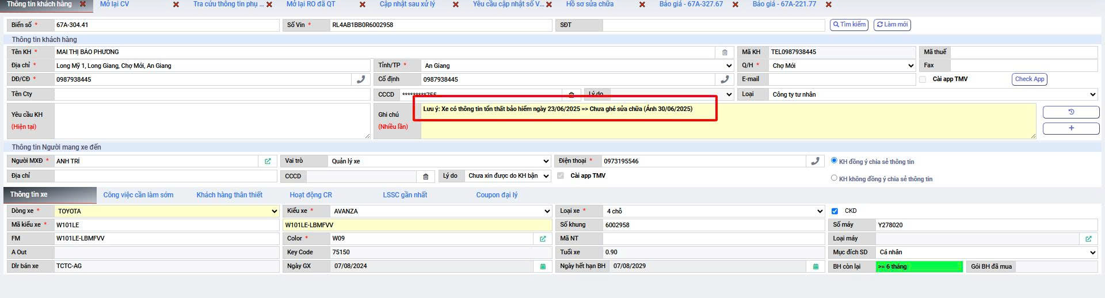This screenshot has height=298, width=1105.
Task: Expand the Tỉnh/TP dropdown
Action: (729, 66)
